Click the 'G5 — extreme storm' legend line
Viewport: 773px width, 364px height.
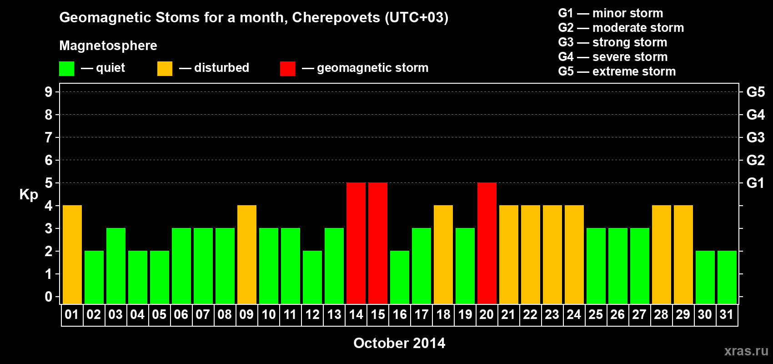click(x=617, y=71)
